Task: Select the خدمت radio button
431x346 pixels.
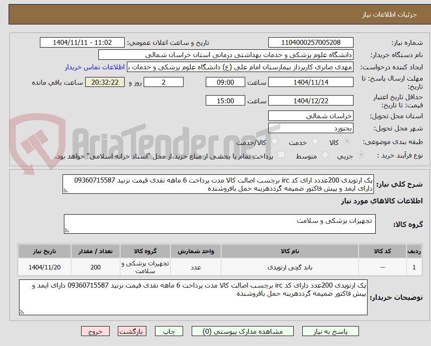Action: [x=315, y=141]
